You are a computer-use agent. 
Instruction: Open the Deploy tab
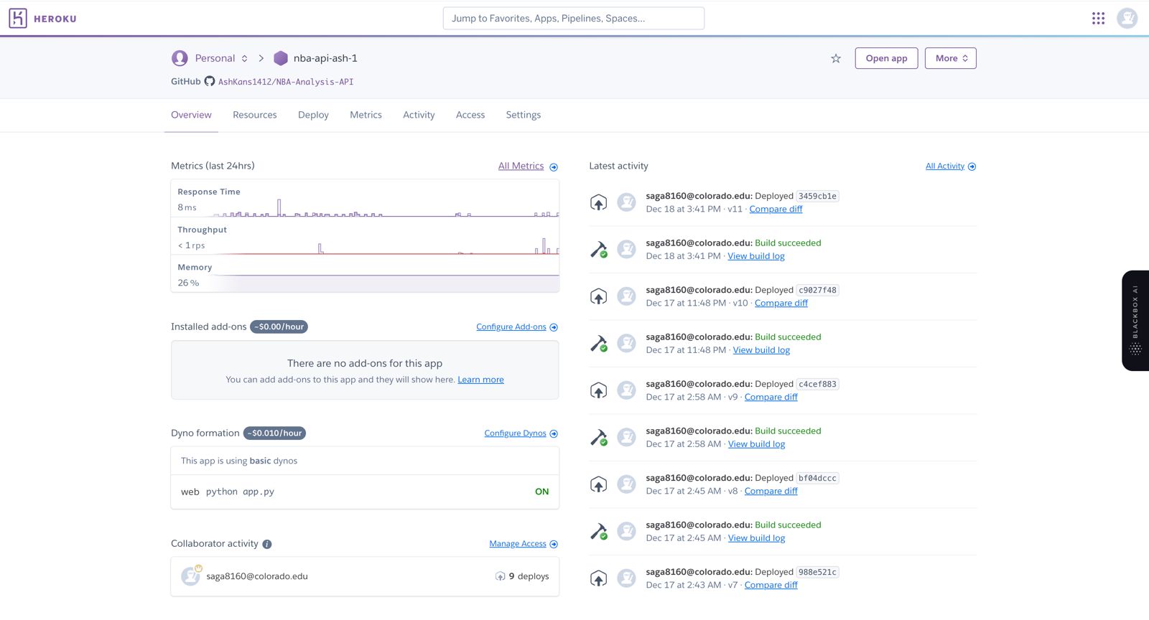pos(313,115)
